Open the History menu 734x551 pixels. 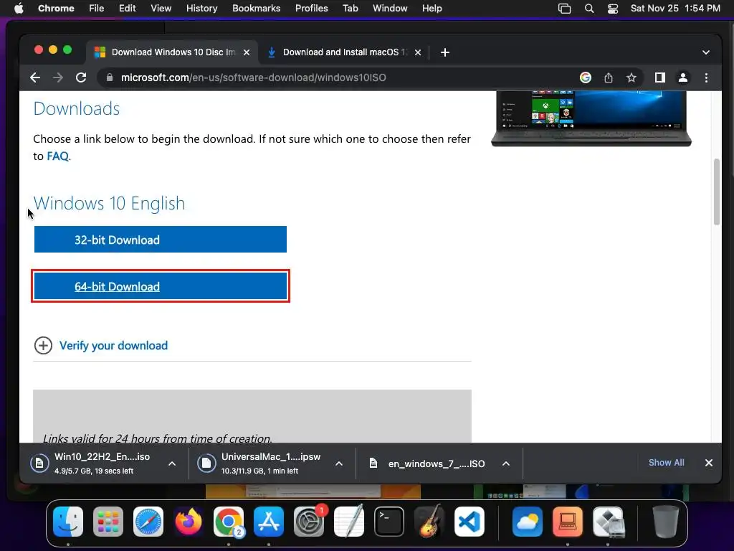coord(201,8)
